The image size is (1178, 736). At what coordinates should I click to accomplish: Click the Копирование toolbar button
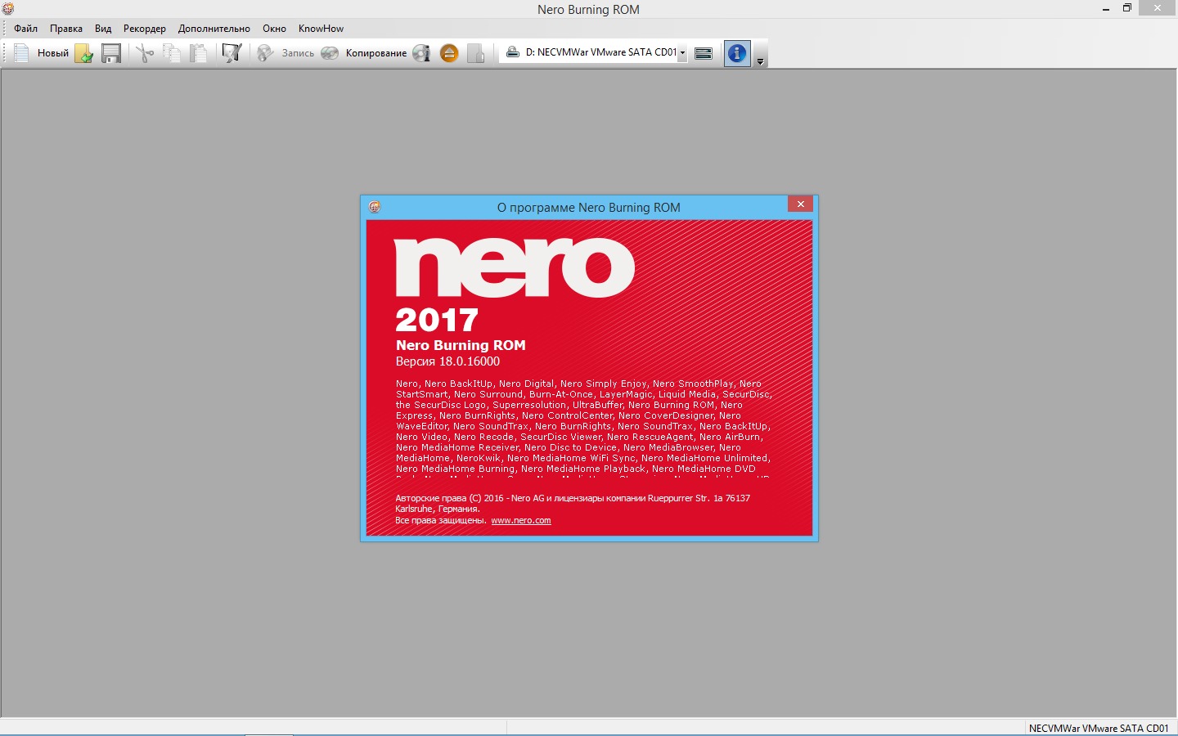[376, 53]
